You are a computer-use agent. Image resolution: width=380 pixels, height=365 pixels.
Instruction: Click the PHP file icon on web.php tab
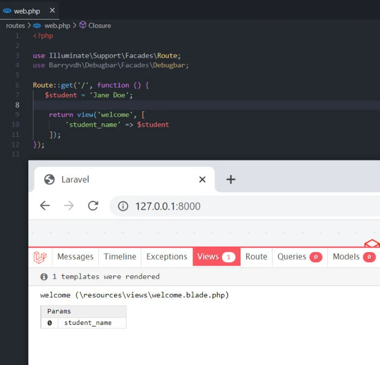pyautogui.click(x=7, y=10)
